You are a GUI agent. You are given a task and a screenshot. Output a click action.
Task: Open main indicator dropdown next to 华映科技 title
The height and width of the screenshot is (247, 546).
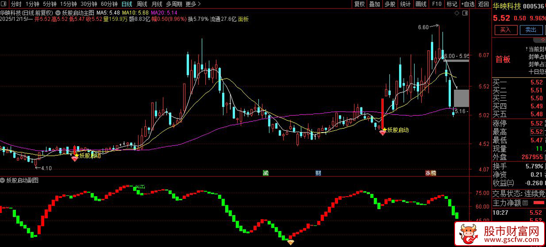[x=58, y=13]
